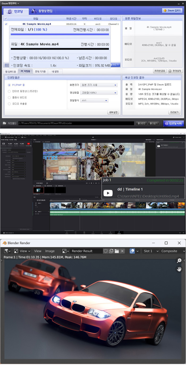The height and width of the screenshot is (365, 186).
Task: Click the Resolve viewer stop playback control
Action: tap(91, 183)
